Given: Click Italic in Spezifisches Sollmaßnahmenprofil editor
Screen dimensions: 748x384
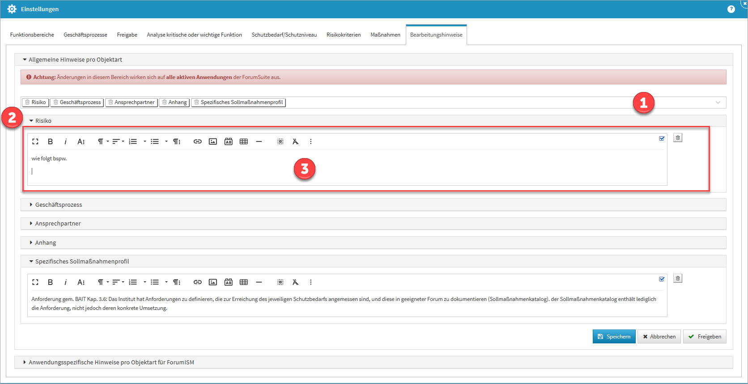Looking at the screenshot, I should click(x=65, y=282).
